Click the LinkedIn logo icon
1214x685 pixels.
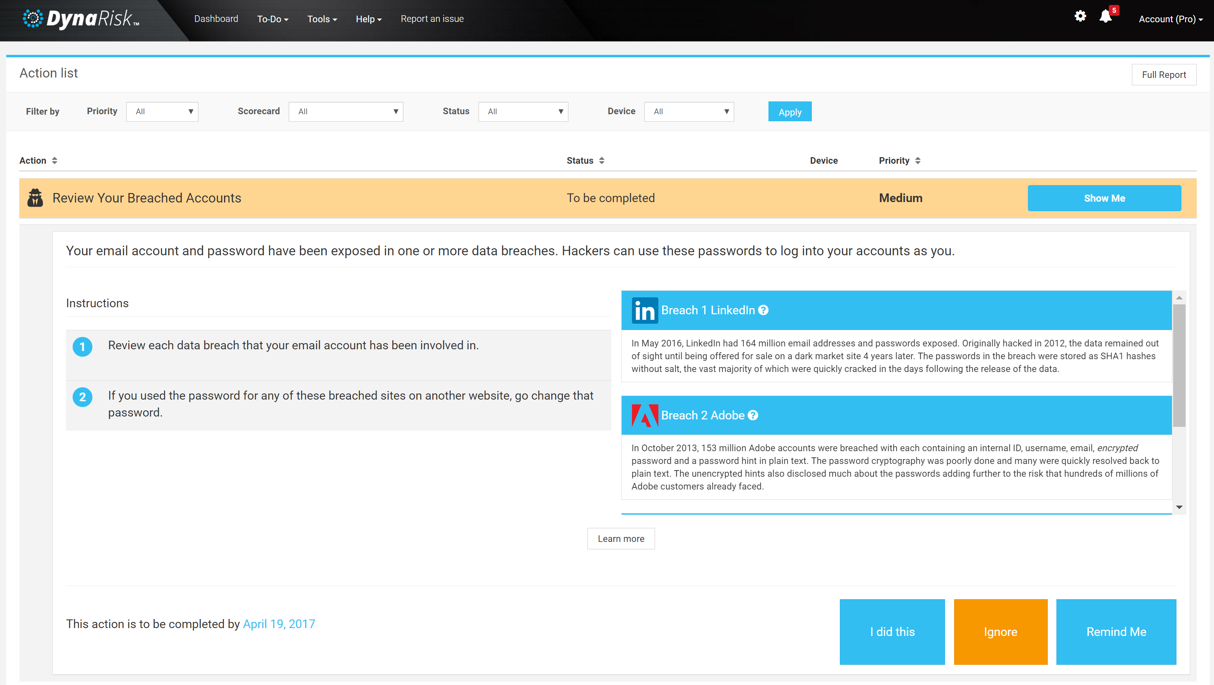tap(644, 311)
